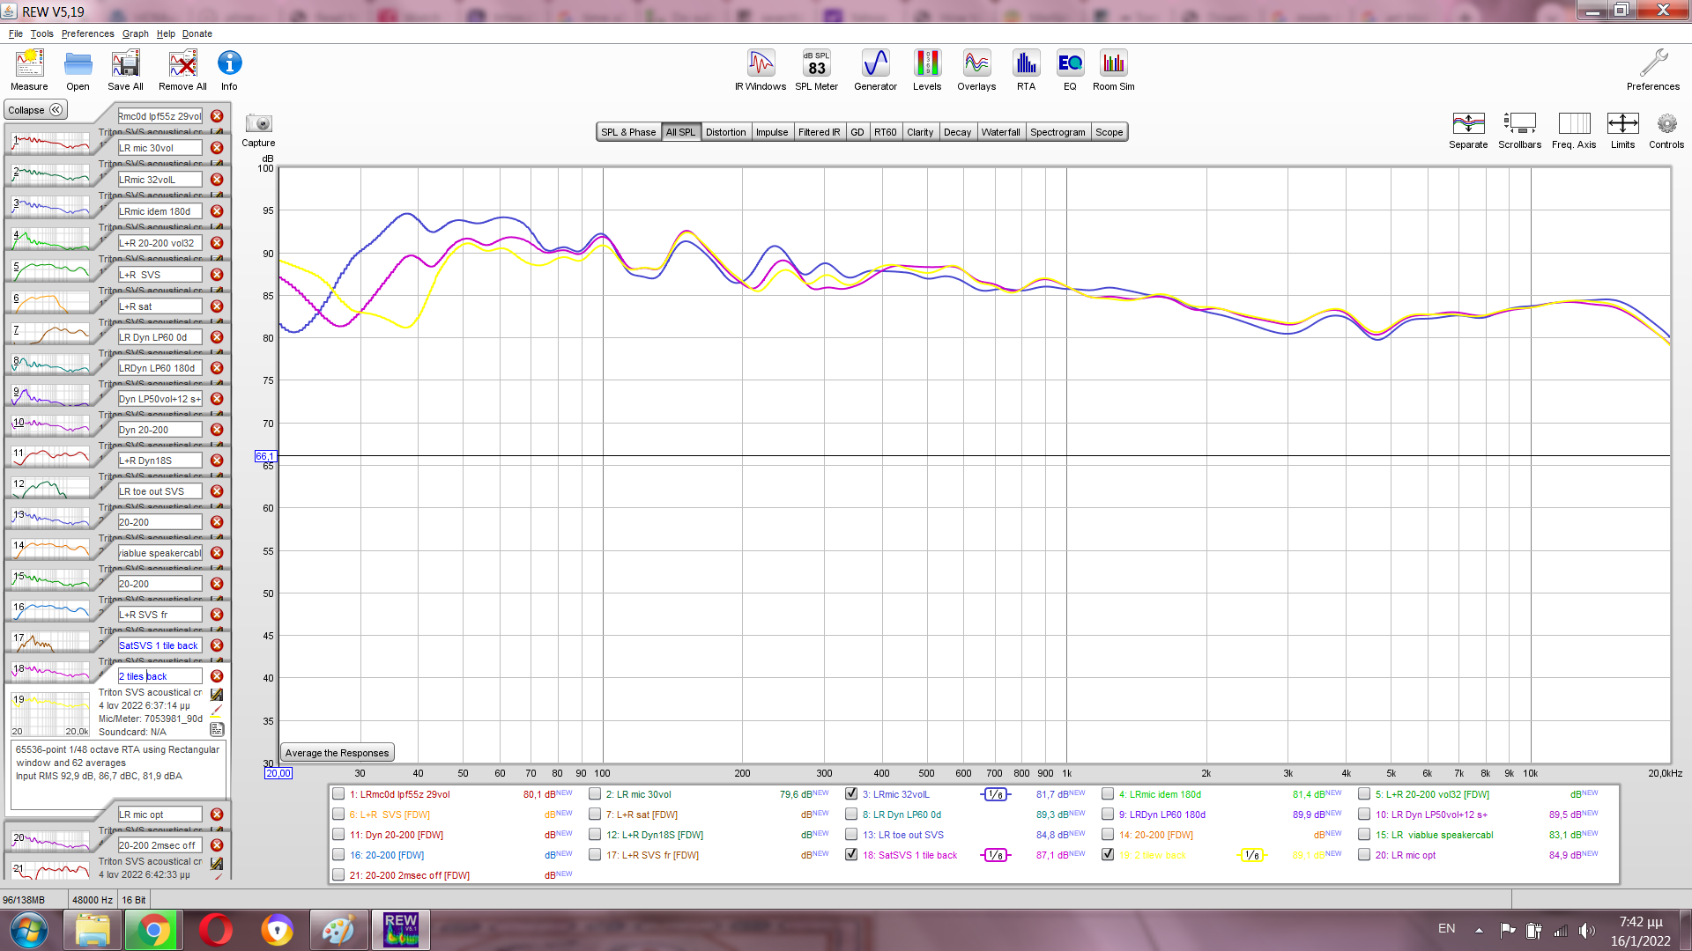The height and width of the screenshot is (951, 1692).
Task: Click the Remove All icon
Action: click(182, 70)
